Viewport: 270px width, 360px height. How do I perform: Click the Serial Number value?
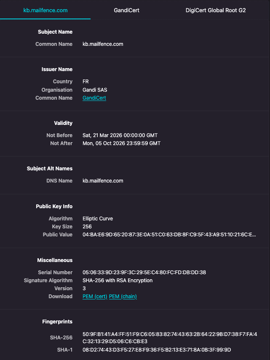pos(144,273)
